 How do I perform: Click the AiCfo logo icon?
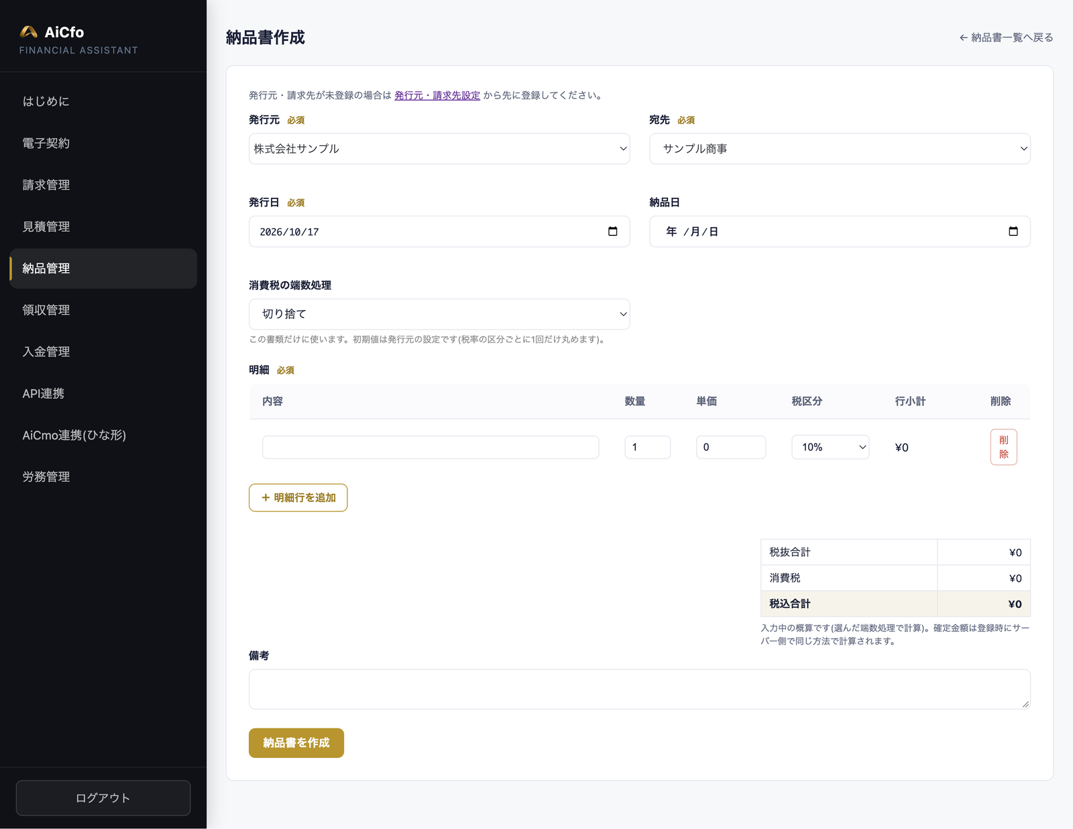pos(28,31)
